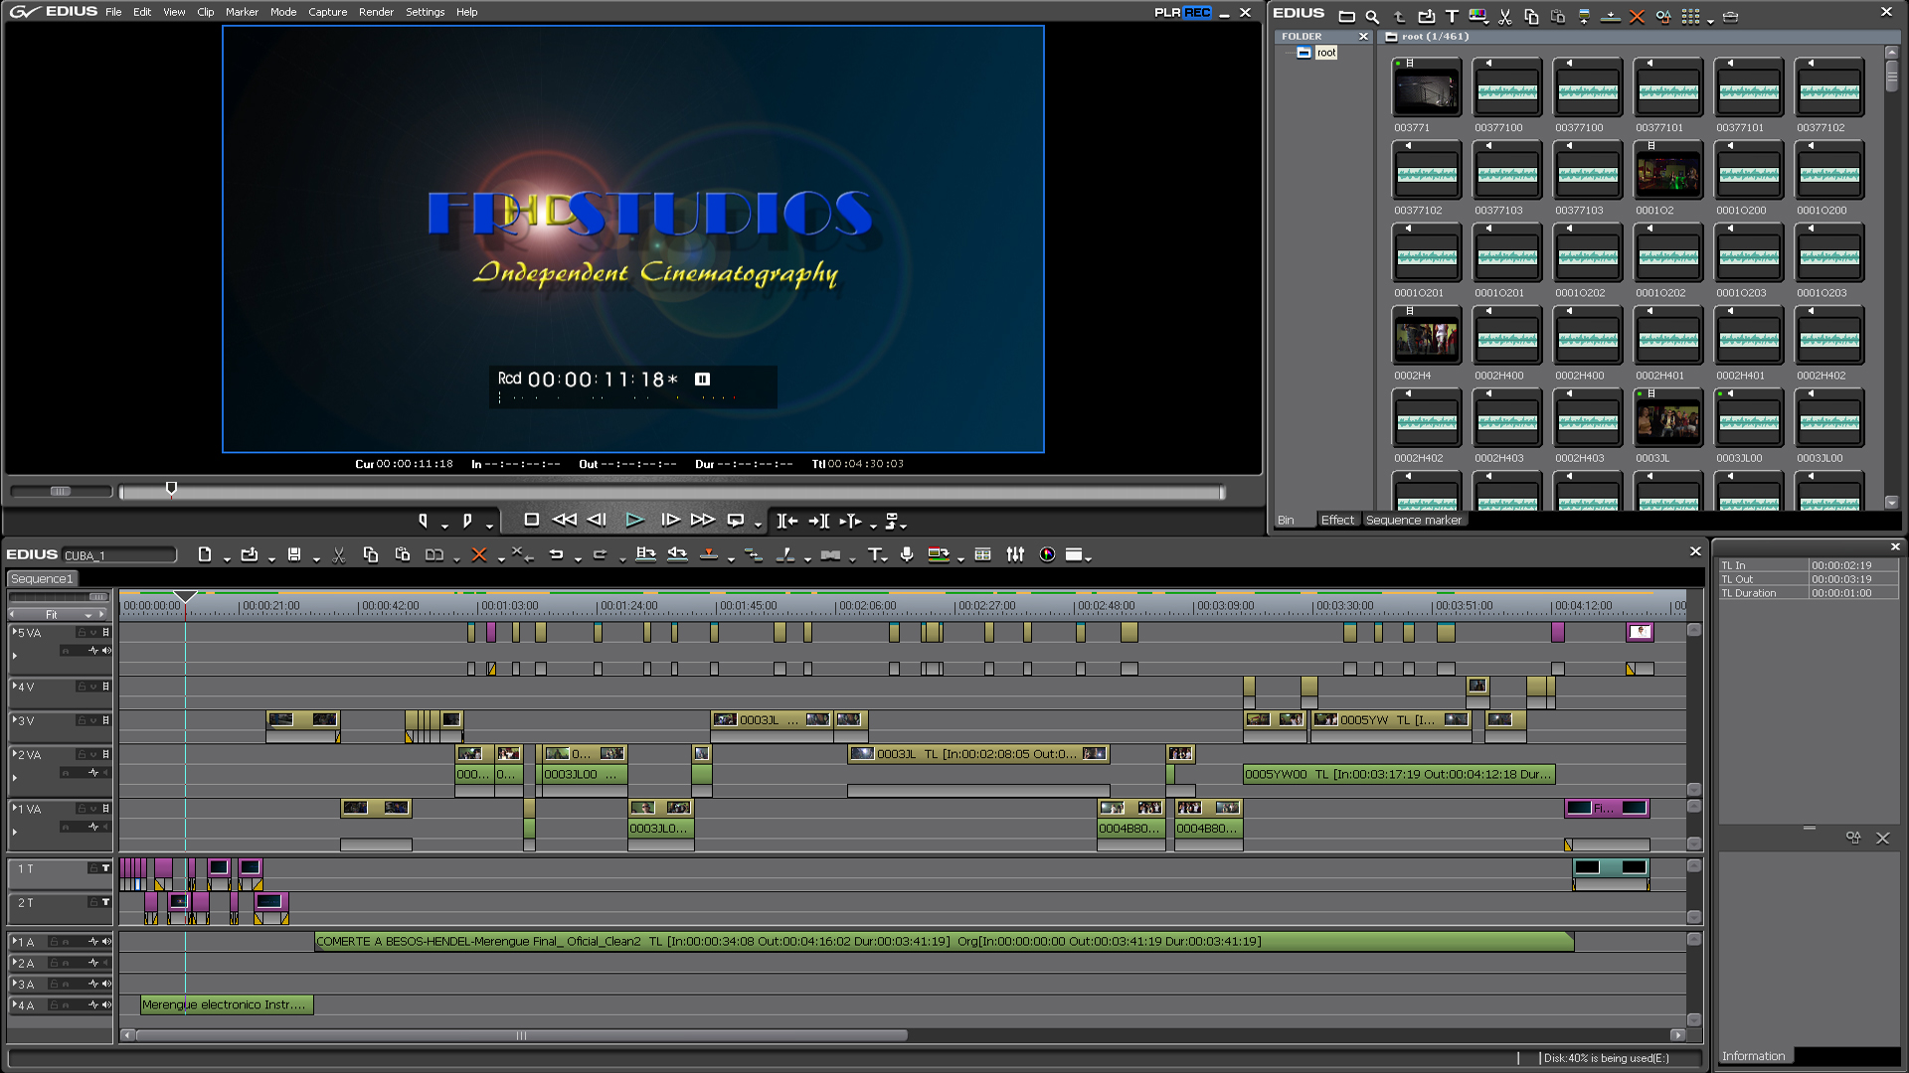Open the Information panel tab
This screenshot has height=1073, width=1909.
(1754, 1056)
